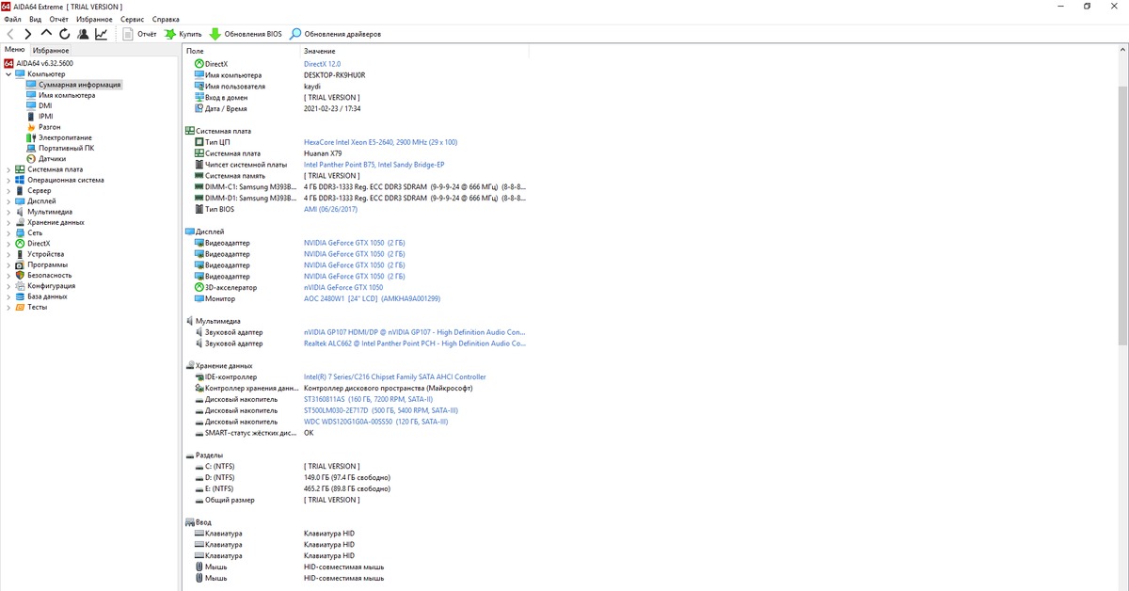Click the Хранение данных drive tree icon

tap(20, 222)
